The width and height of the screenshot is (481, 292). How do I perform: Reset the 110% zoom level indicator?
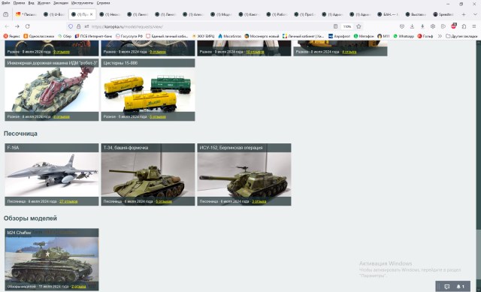[x=347, y=27]
